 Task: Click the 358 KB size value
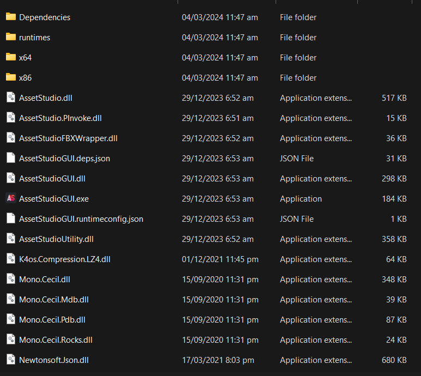coord(394,239)
